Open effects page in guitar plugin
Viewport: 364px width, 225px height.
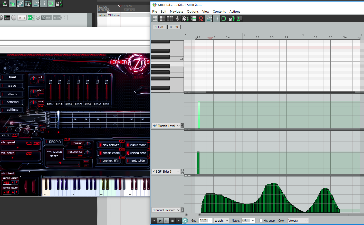(x=12, y=94)
